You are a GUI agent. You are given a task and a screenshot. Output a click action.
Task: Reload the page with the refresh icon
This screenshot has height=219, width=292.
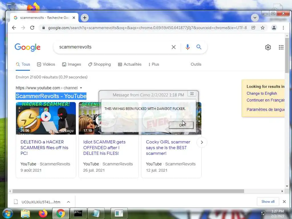(32, 28)
